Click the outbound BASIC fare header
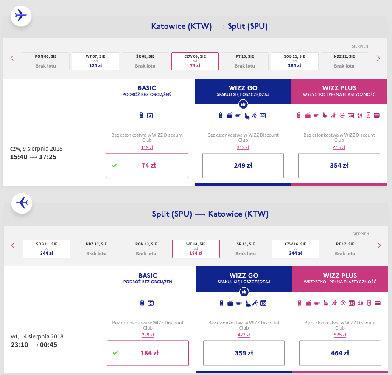Viewport: 392px width, 375px height. coord(147,91)
